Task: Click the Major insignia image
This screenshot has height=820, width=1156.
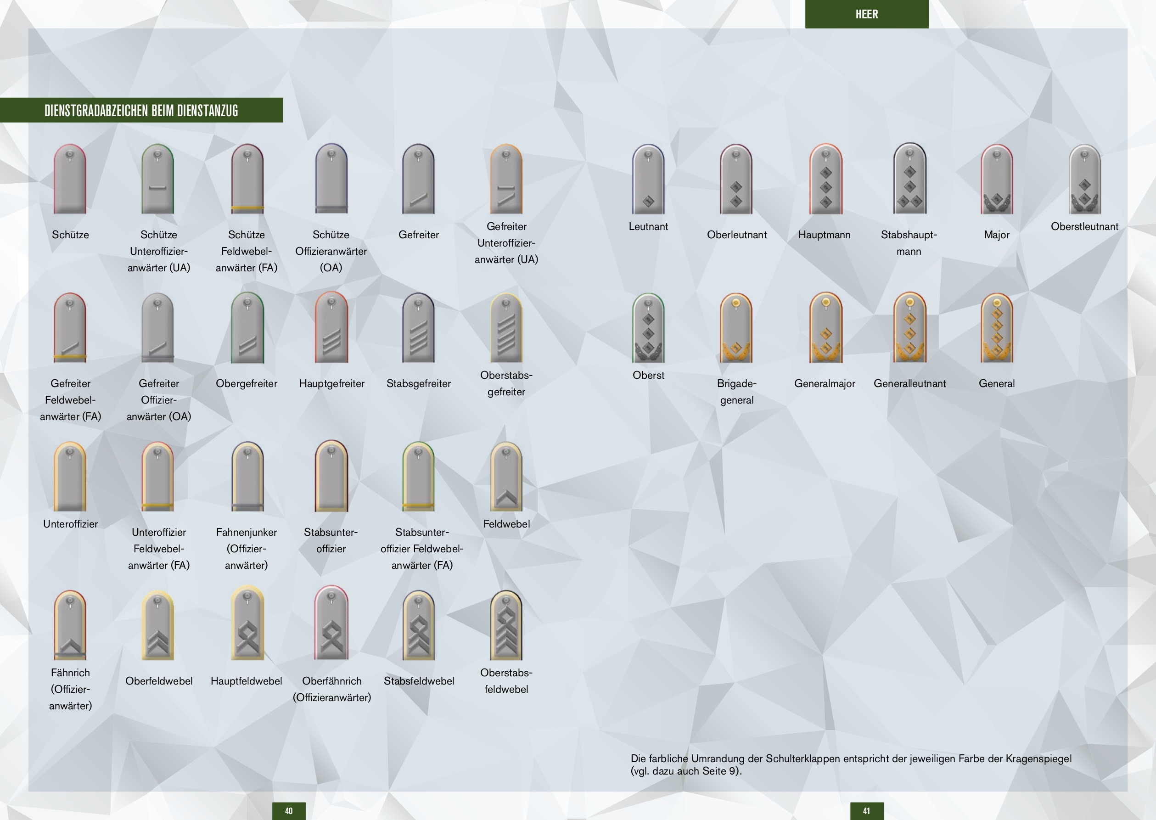Action: point(997,179)
